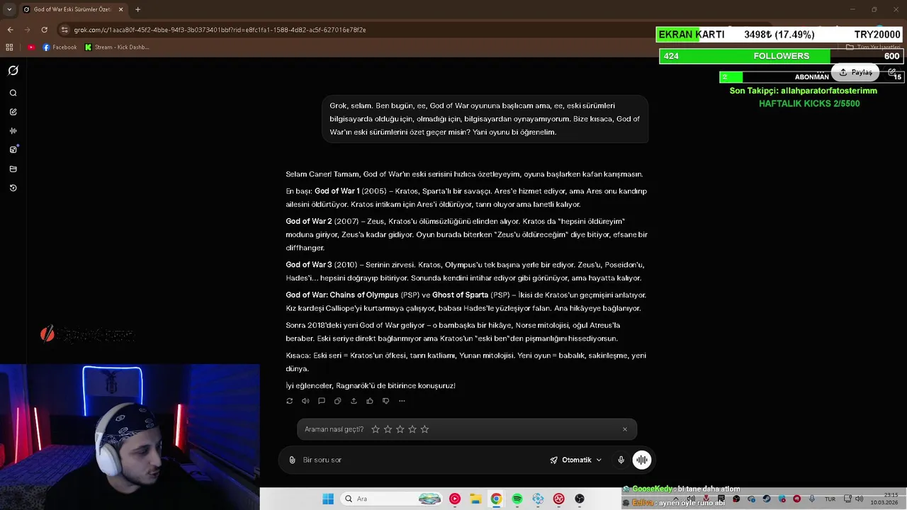Click the bold 'Ghost of Sparta' text
907x510 pixels.
tap(460, 295)
